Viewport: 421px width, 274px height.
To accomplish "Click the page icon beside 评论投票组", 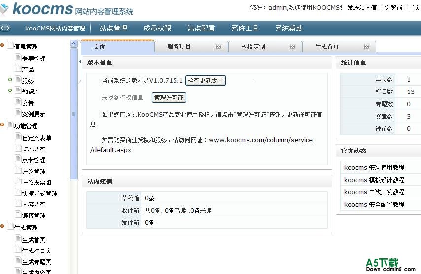I will click(x=18, y=182).
